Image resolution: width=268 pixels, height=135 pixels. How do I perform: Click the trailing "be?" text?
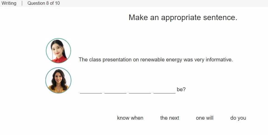181,89
